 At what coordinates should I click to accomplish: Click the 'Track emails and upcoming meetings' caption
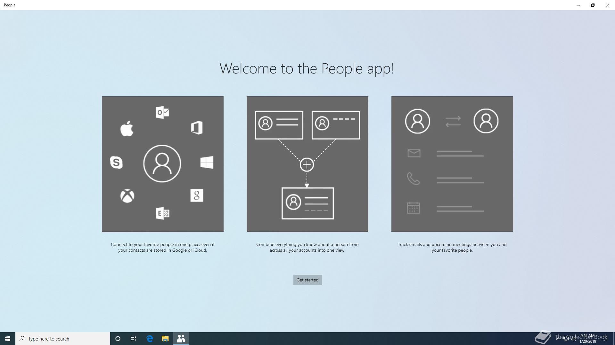click(x=452, y=247)
